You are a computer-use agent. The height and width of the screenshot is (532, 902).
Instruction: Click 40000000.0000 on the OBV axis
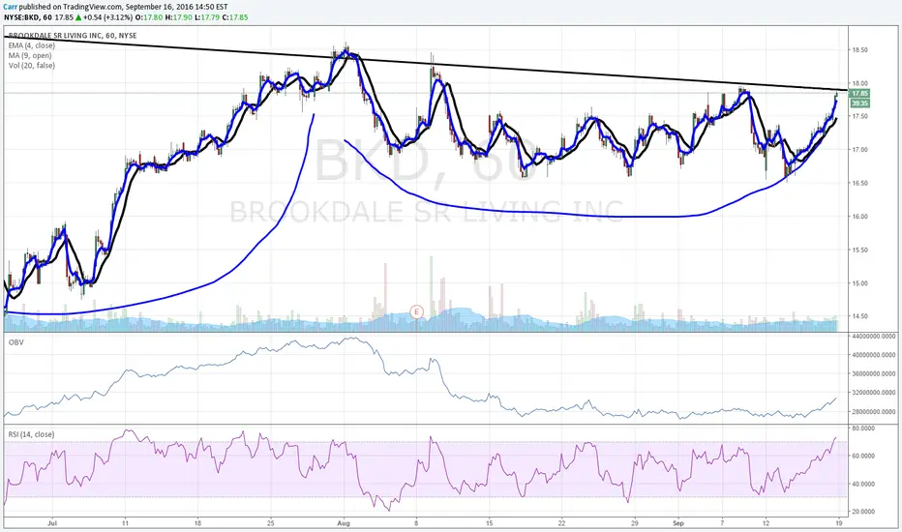point(874,355)
